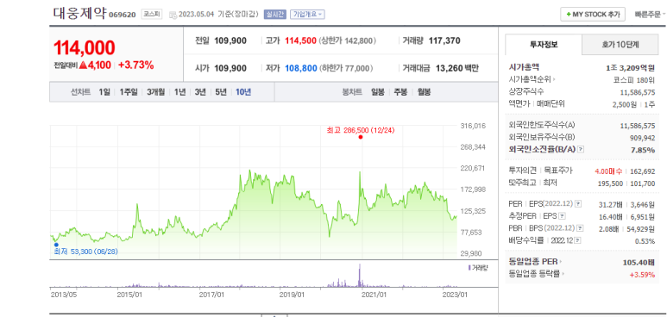
Task: Click the 코스피 180위 ranking value
Action: (x=634, y=79)
